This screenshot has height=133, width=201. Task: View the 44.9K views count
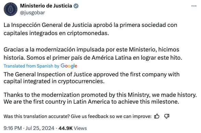(66, 128)
